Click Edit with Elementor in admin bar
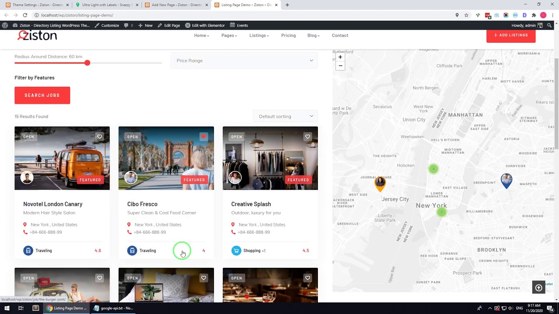 pos(205,25)
